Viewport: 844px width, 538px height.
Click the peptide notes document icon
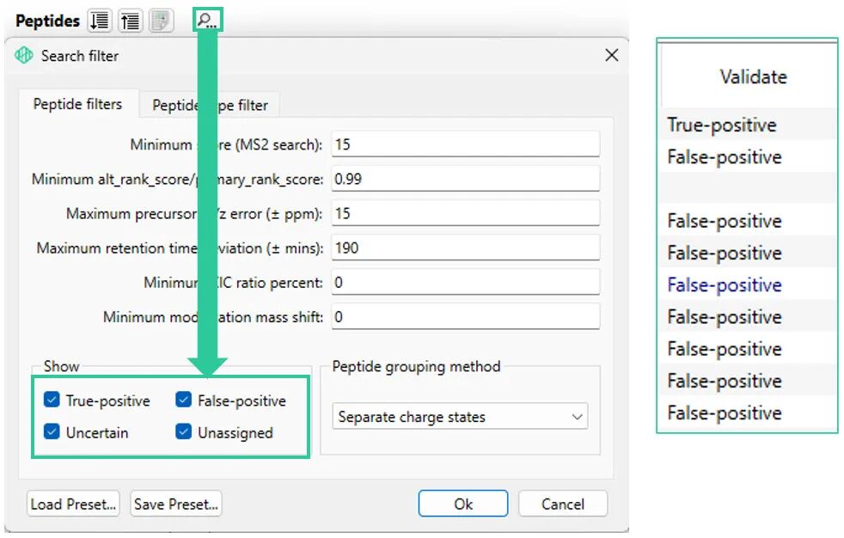tap(161, 21)
